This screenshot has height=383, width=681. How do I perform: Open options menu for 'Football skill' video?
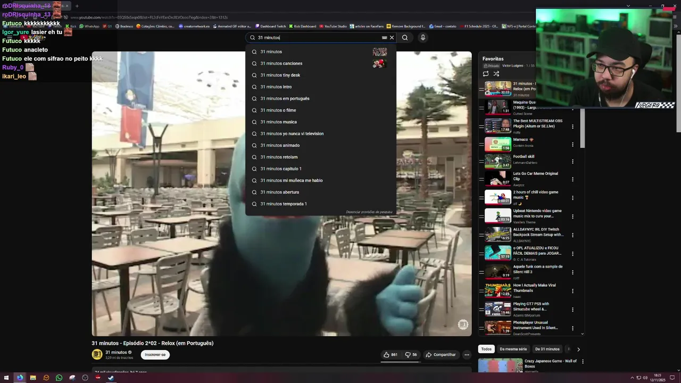(x=572, y=162)
